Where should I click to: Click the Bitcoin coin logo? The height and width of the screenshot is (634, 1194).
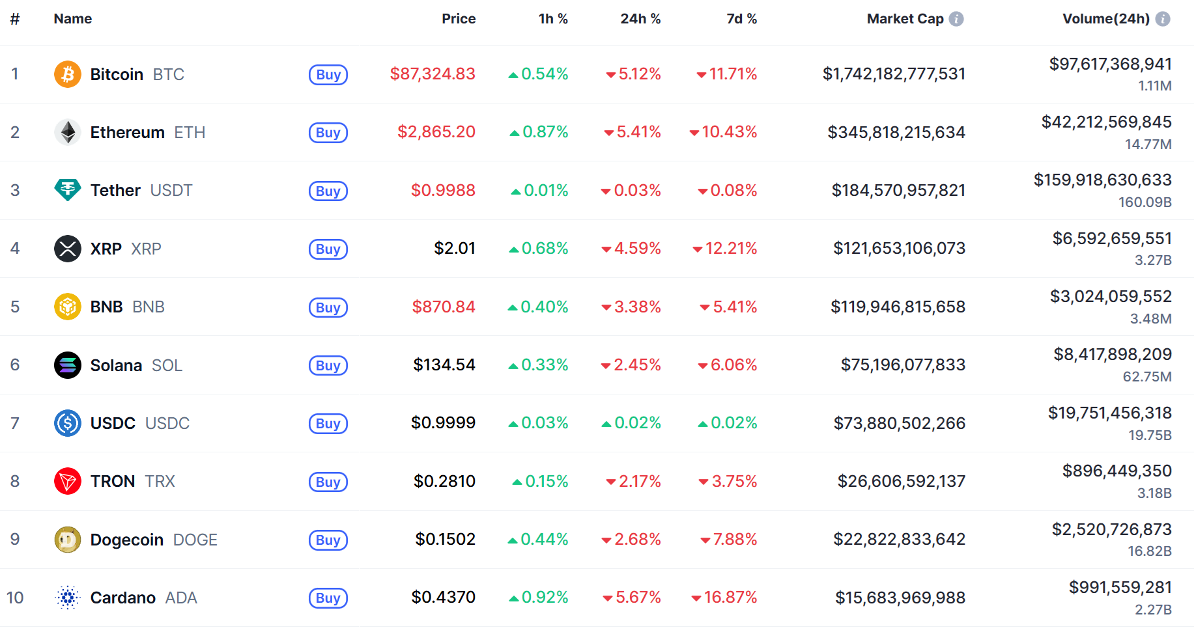pos(68,74)
